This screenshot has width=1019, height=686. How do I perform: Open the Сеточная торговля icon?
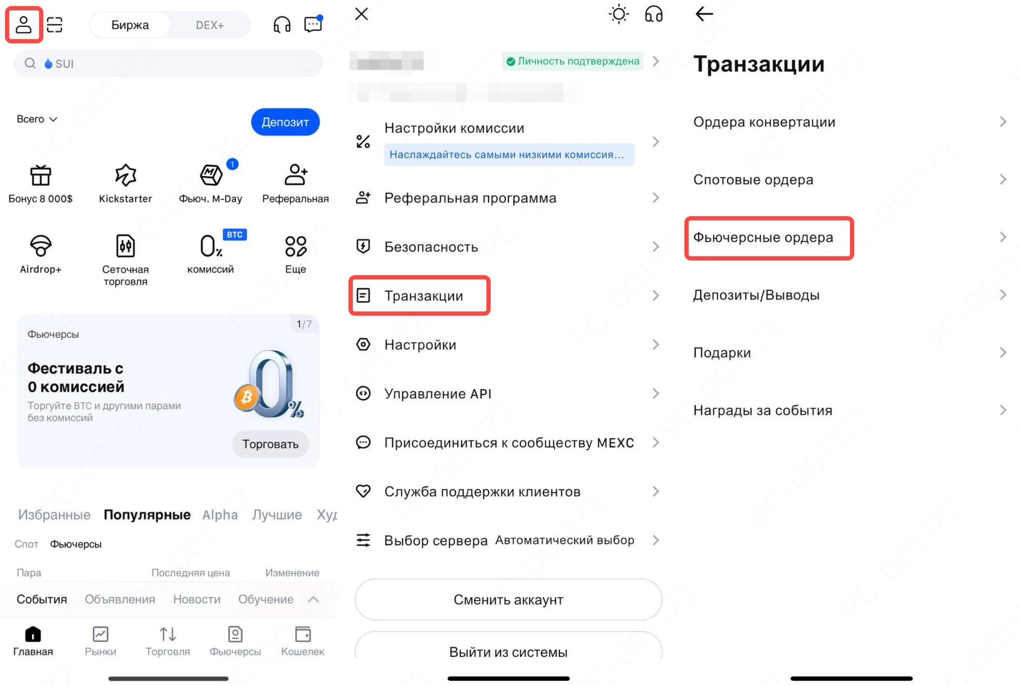[x=125, y=245]
